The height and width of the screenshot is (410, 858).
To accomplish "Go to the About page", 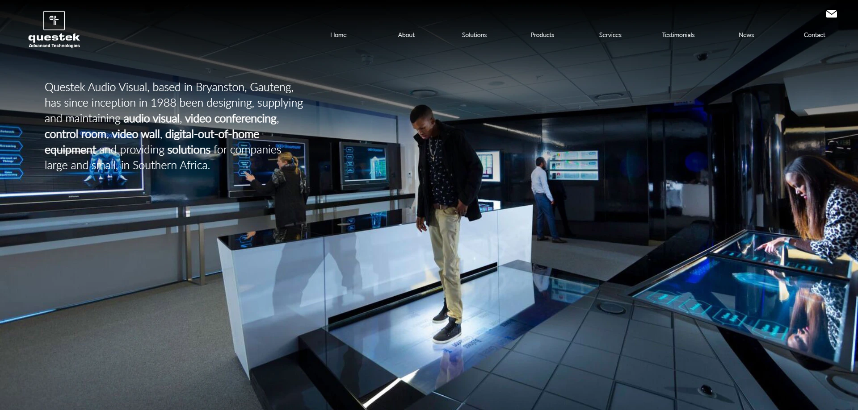I will [406, 35].
